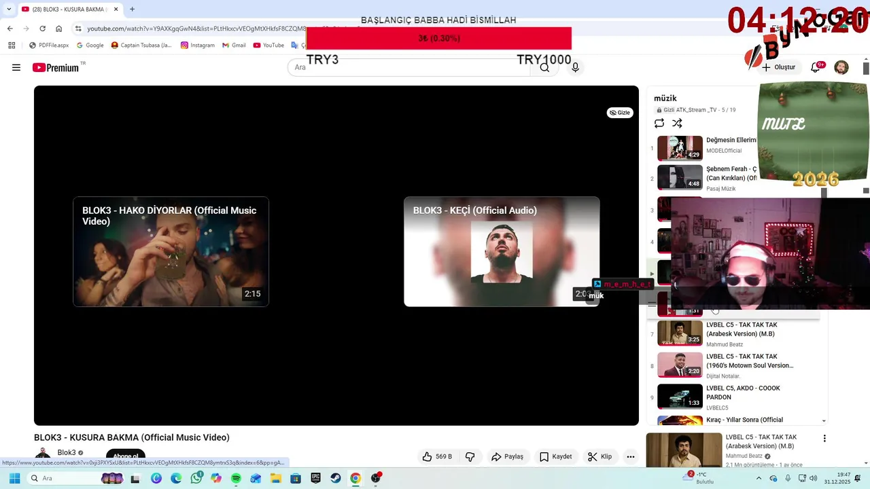Hide end screen suggestions with Gizle
Screen dimensions: 870x489
point(620,113)
